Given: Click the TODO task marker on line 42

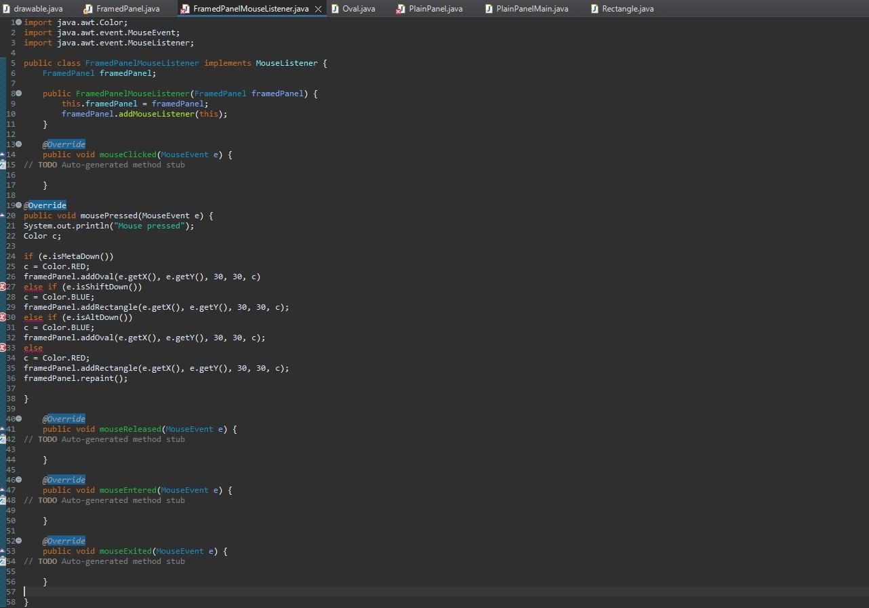Looking at the screenshot, I should click(x=3, y=439).
